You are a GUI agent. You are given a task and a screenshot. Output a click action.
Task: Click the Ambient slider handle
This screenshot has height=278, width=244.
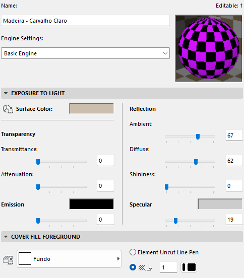pyautogui.click(x=198, y=136)
